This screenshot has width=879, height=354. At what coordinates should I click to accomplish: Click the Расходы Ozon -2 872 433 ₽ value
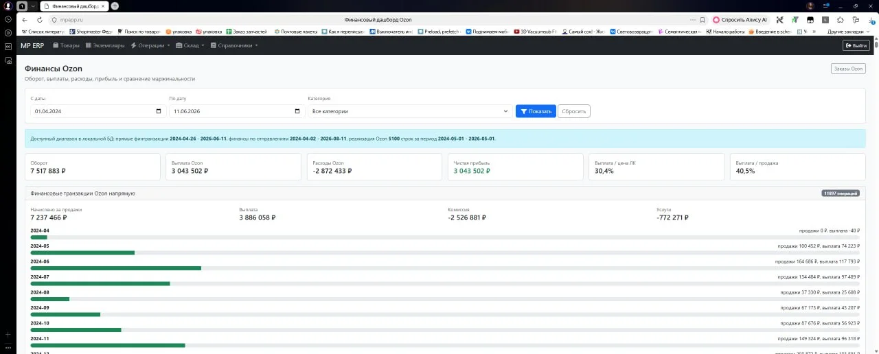click(332, 171)
